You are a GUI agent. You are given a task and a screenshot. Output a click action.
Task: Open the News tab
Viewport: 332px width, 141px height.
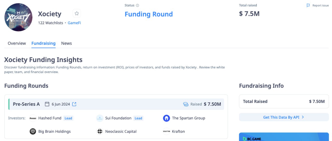click(x=66, y=43)
